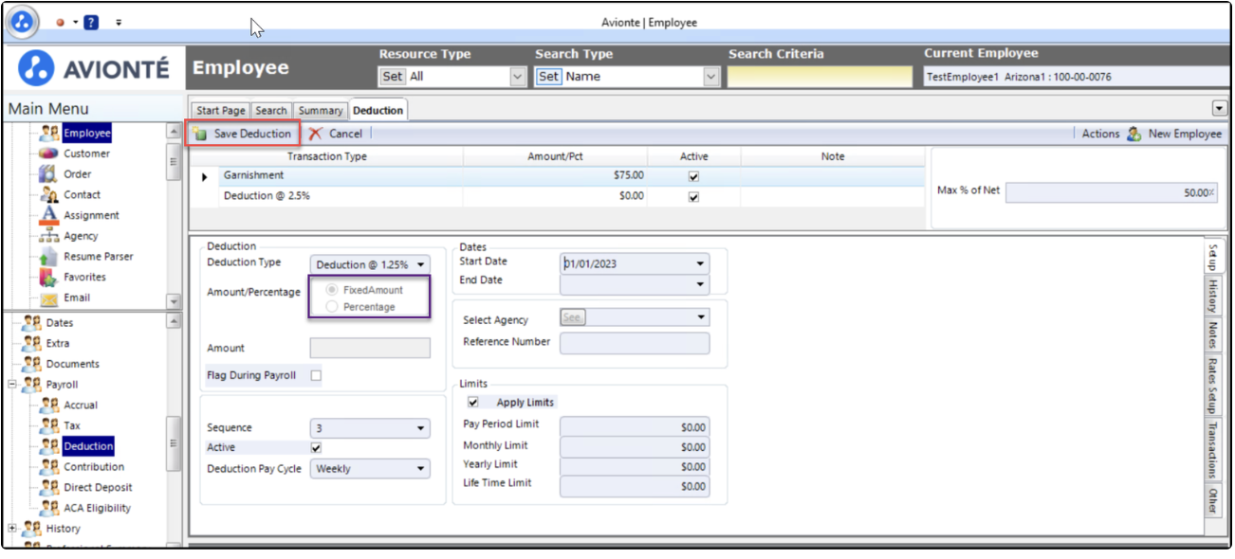Screen dimensions: 1235x559
Task: Open the tab list dropdown arrow
Action: [1219, 109]
